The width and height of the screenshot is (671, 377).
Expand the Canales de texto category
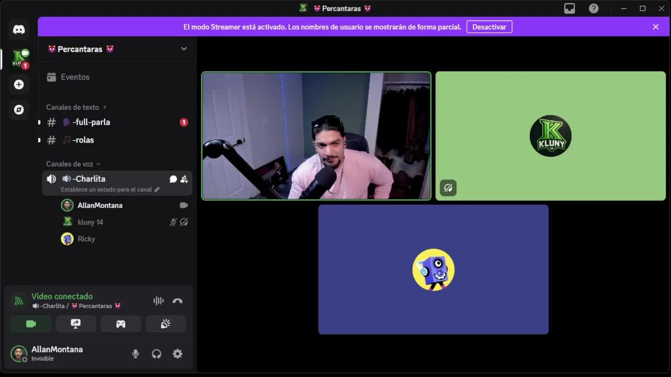pyautogui.click(x=76, y=107)
